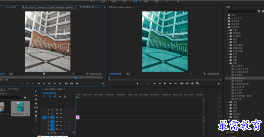Switch to the Lumetri 范围 scopes tab
Image resolution: width=264 pixels, height=137 pixels.
(x=11, y=7)
